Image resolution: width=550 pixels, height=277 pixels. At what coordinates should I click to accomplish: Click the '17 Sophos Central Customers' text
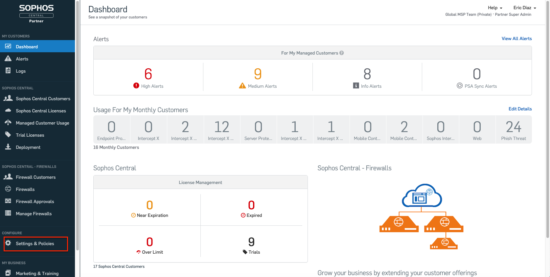point(119,266)
